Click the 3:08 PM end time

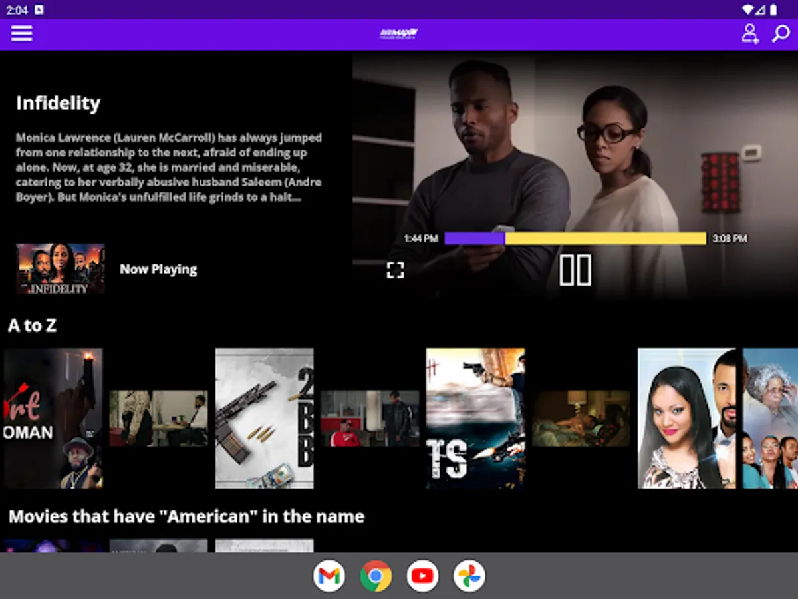(x=730, y=238)
